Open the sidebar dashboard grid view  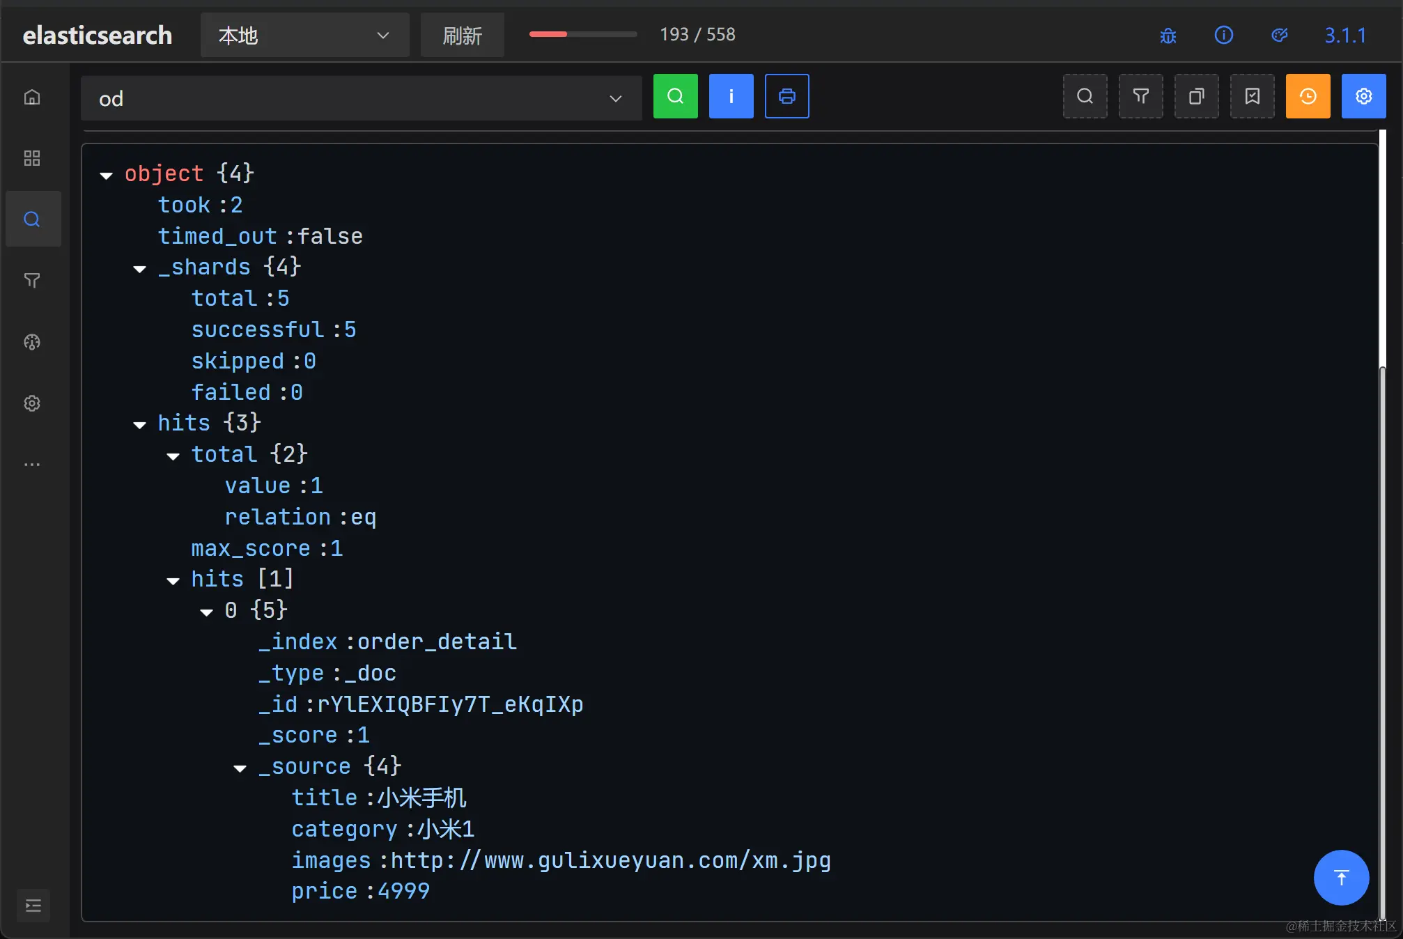(x=32, y=158)
